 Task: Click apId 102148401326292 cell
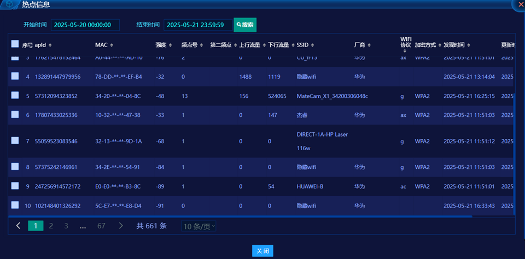pyautogui.click(x=57, y=206)
